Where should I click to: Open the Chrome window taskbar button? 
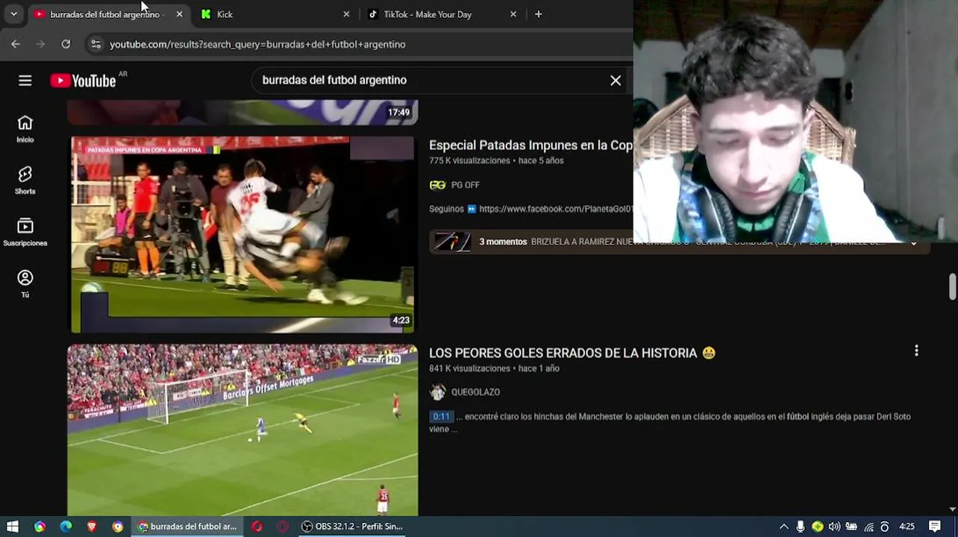[x=188, y=527]
